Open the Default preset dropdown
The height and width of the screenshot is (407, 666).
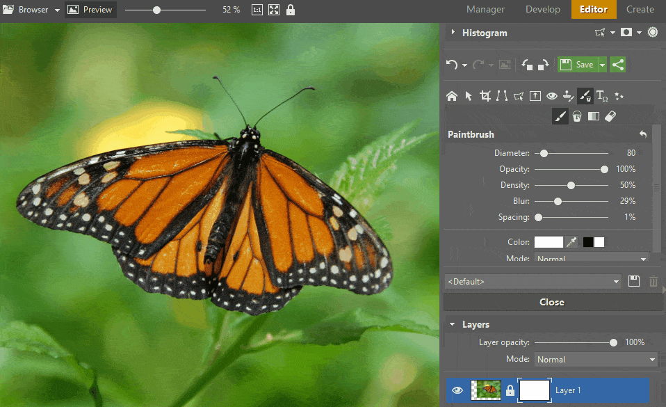(533, 282)
